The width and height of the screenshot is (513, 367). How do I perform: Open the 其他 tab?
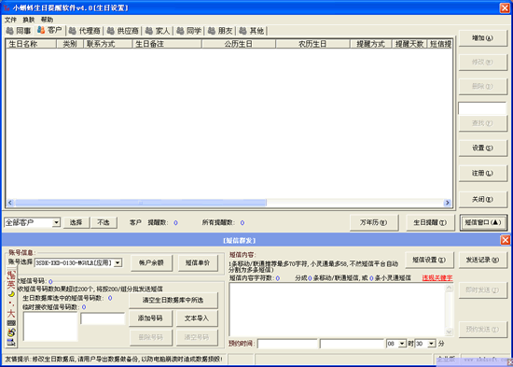pyautogui.click(x=251, y=31)
